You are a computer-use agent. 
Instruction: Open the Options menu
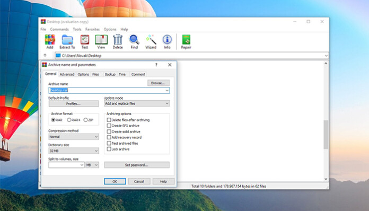110,29
